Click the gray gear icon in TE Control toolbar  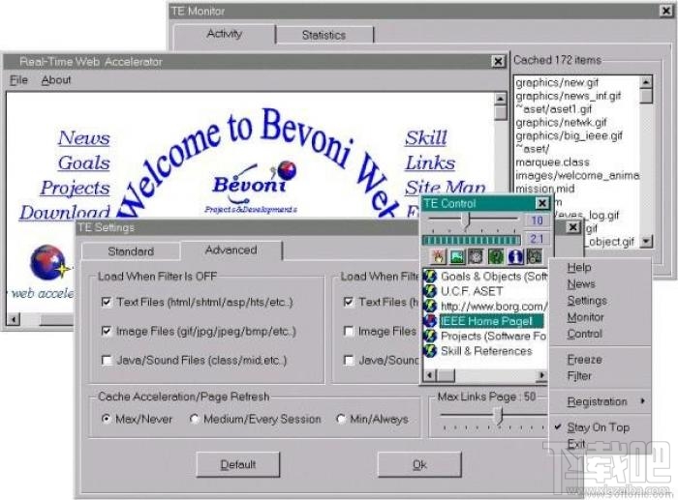[477, 256]
